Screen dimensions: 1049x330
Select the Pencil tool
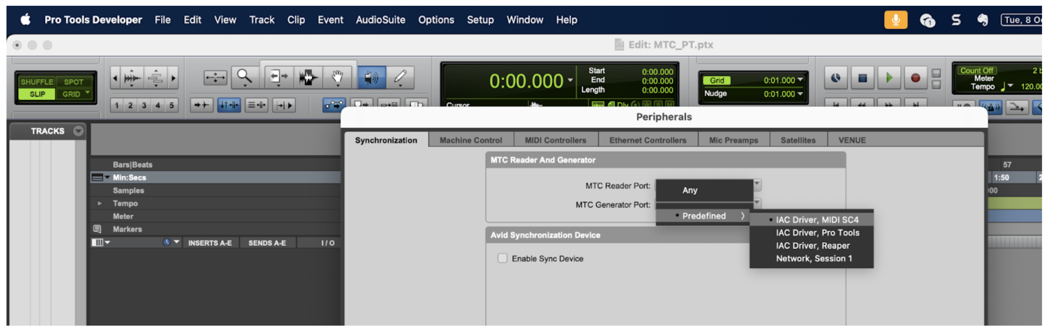[400, 77]
